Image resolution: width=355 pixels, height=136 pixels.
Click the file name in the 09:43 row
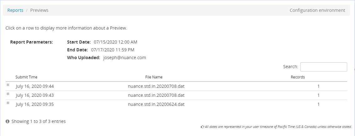tap(156, 95)
